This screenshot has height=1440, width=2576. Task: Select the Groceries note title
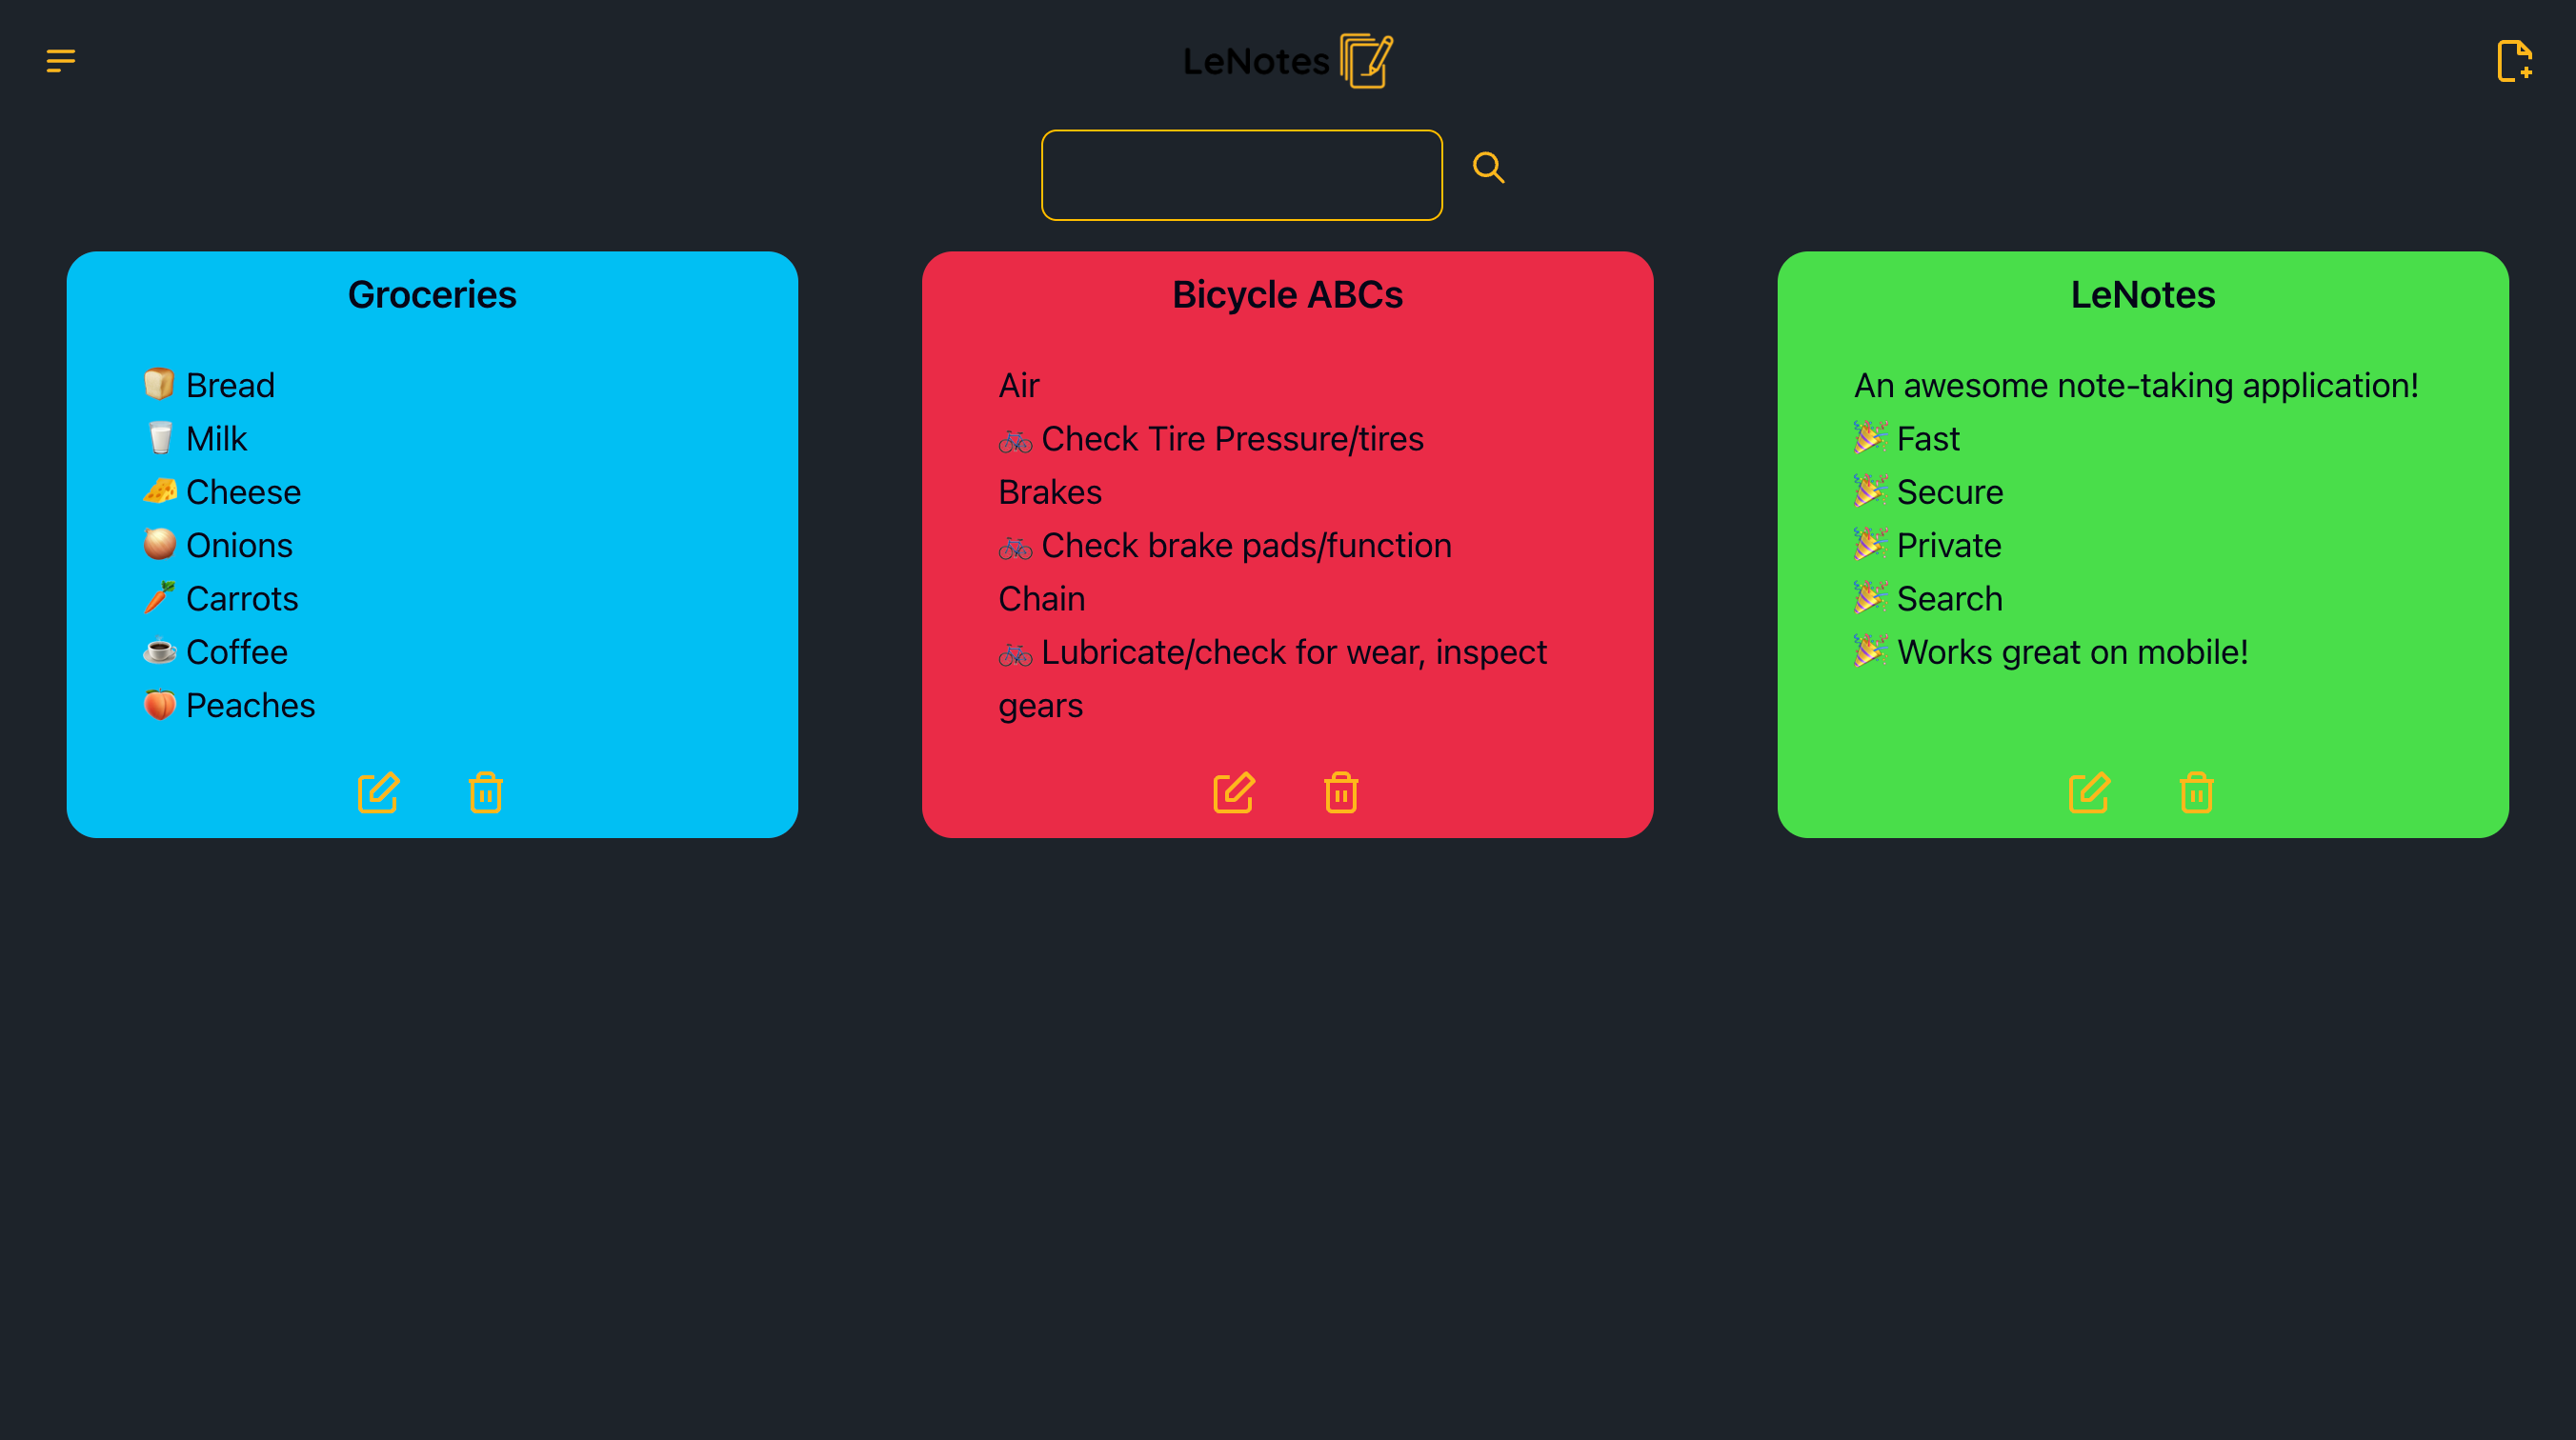tap(432, 295)
